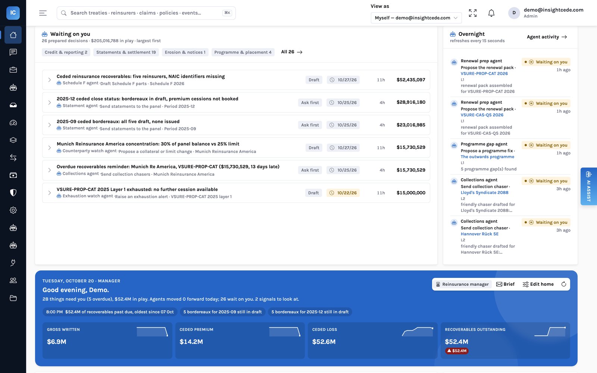
Task: Enter fullscreen with the expand icon
Action: coord(473,13)
